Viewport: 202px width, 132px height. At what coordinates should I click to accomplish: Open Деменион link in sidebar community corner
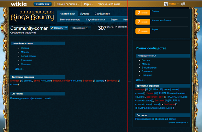[147, 71]
